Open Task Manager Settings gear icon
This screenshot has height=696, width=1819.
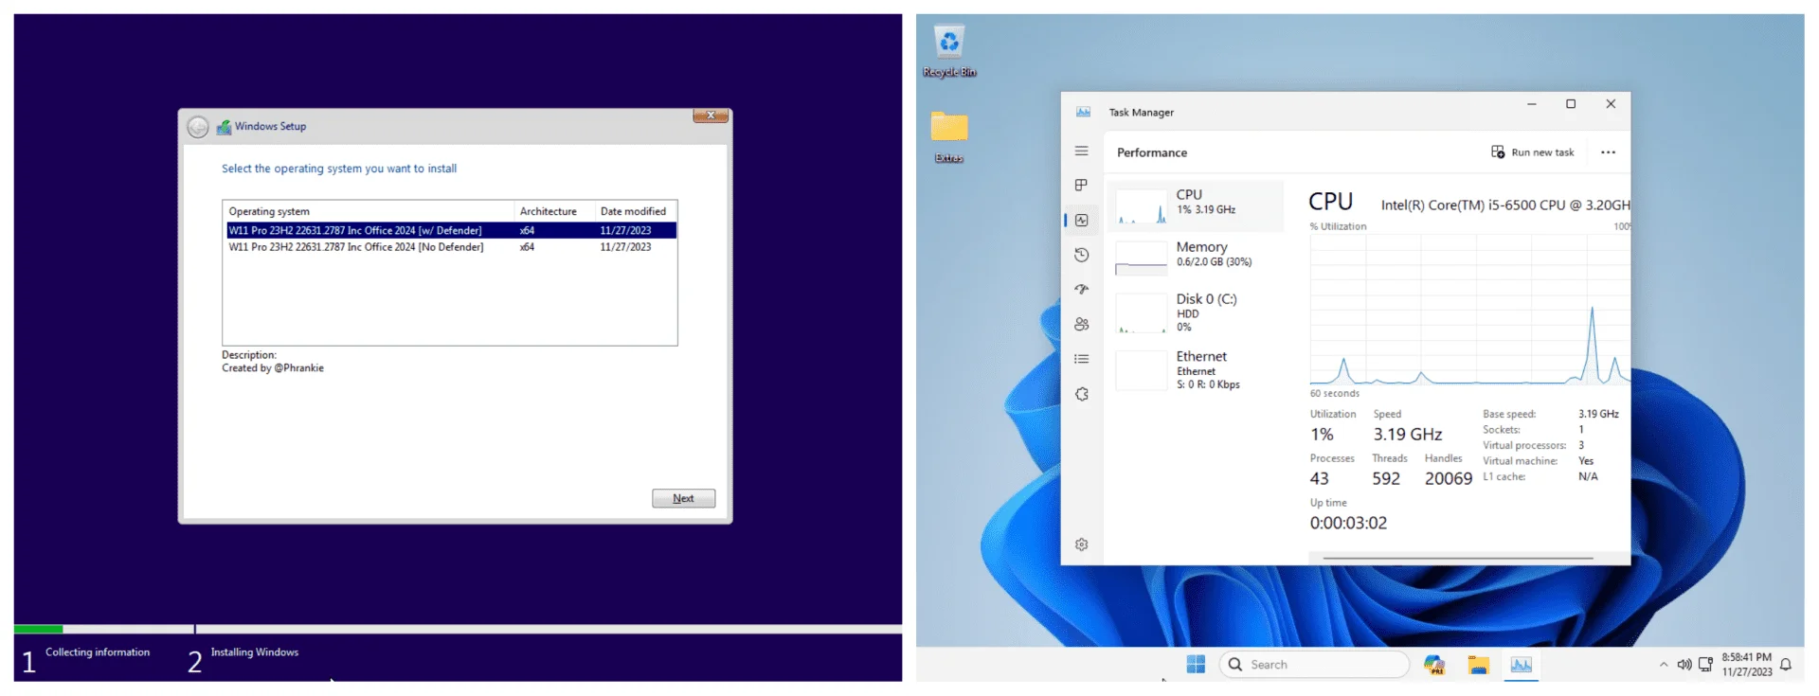pos(1082,544)
